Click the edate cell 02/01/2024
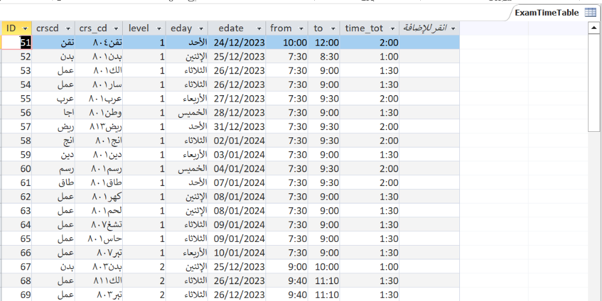602x301 pixels. coord(237,140)
